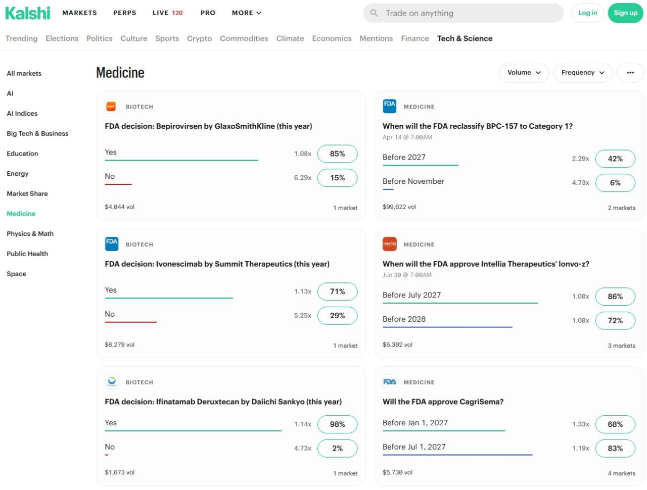Select Big Tech & Business in the sidebar
Image resolution: width=647 pixels, height=490 pixels.
click(x=37, y=134)
